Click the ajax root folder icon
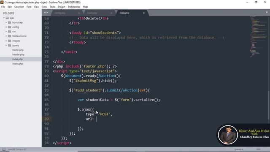The height and width of the screenshot is (152, 270). point(7,18)
